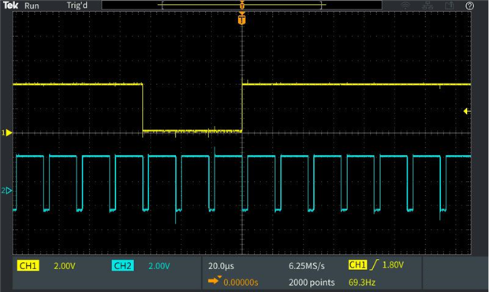489x292 pixels.
Task: Open the CH1 trigger source menu
Action: coord(357,264)
